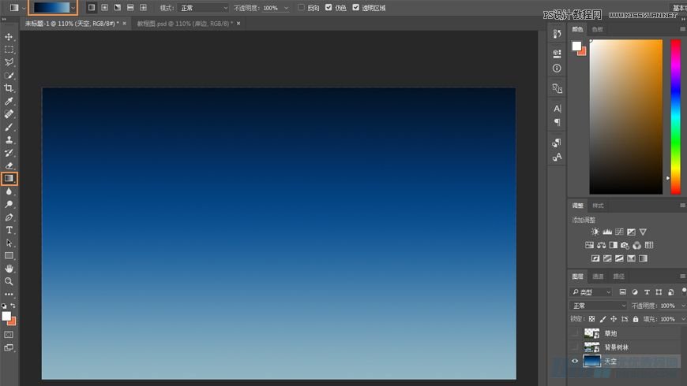Click the Pen tool

(x=9, y=217)
